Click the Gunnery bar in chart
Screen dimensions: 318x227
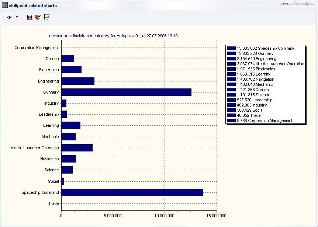click(126, 92)
